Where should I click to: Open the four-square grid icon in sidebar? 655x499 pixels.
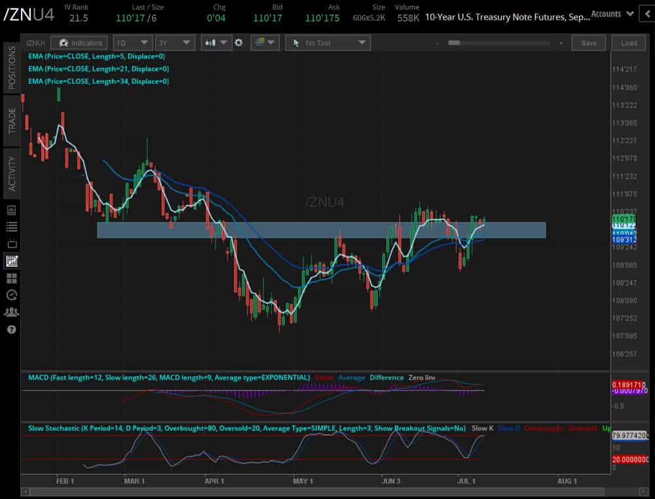click(11, 278)
